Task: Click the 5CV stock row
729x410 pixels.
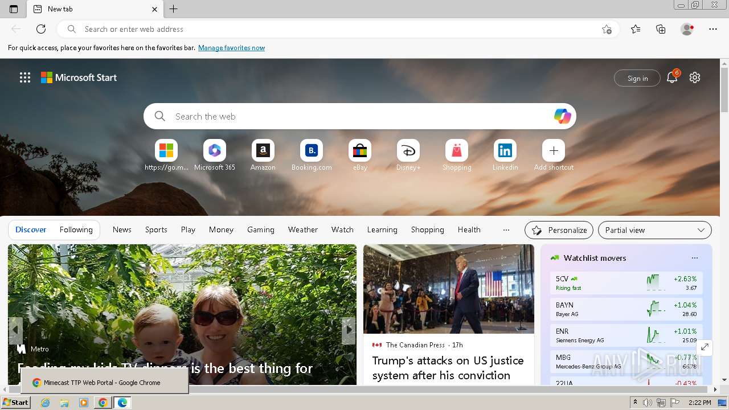Action: 626,283
